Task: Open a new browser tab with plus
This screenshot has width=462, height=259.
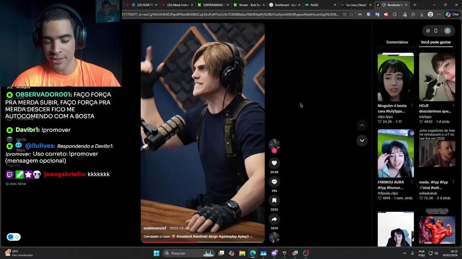Action: (x=415, y=5)
